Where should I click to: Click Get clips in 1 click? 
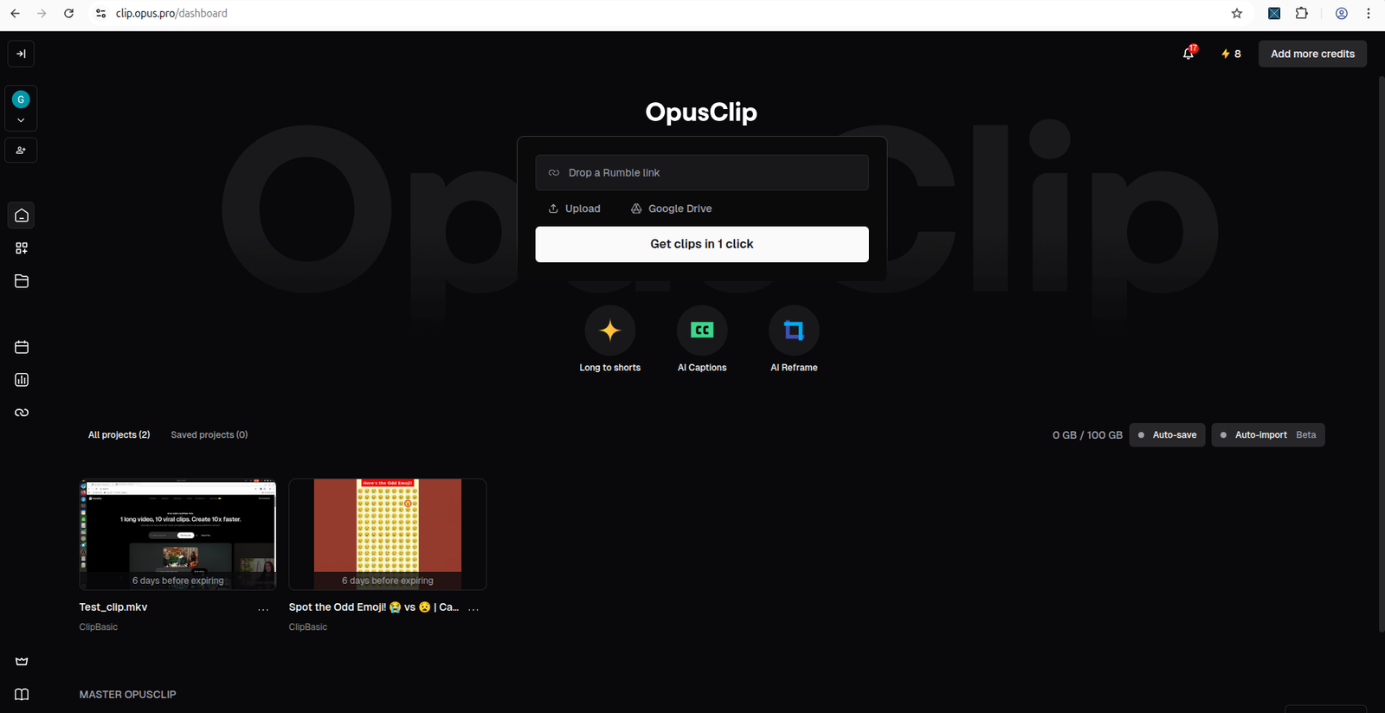pyautogui.click(x=702, y=244)
